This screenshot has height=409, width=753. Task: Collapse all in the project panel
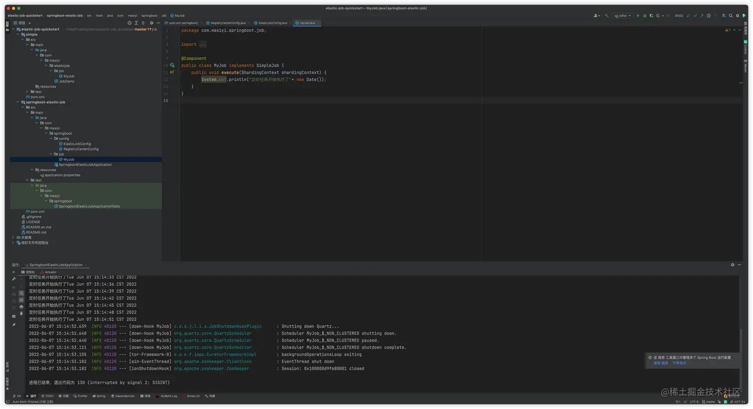point(143,23)
